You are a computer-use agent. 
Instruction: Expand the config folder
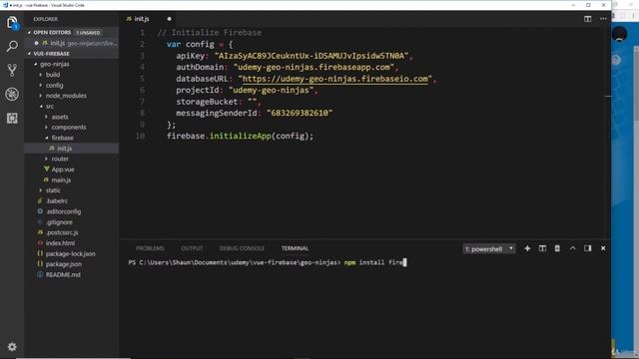41,85
